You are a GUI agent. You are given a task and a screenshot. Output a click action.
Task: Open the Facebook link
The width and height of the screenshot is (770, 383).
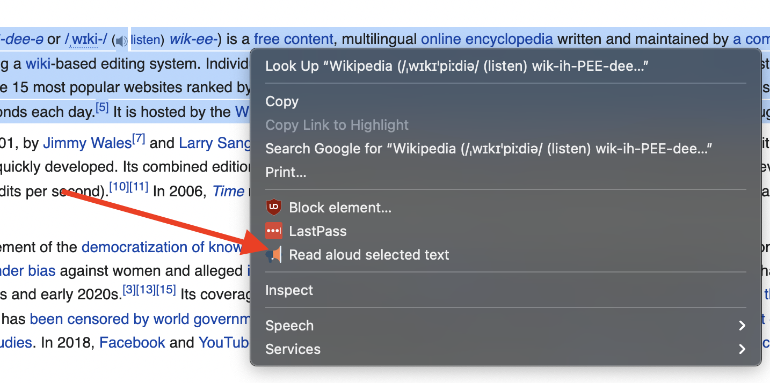[132, 343]
